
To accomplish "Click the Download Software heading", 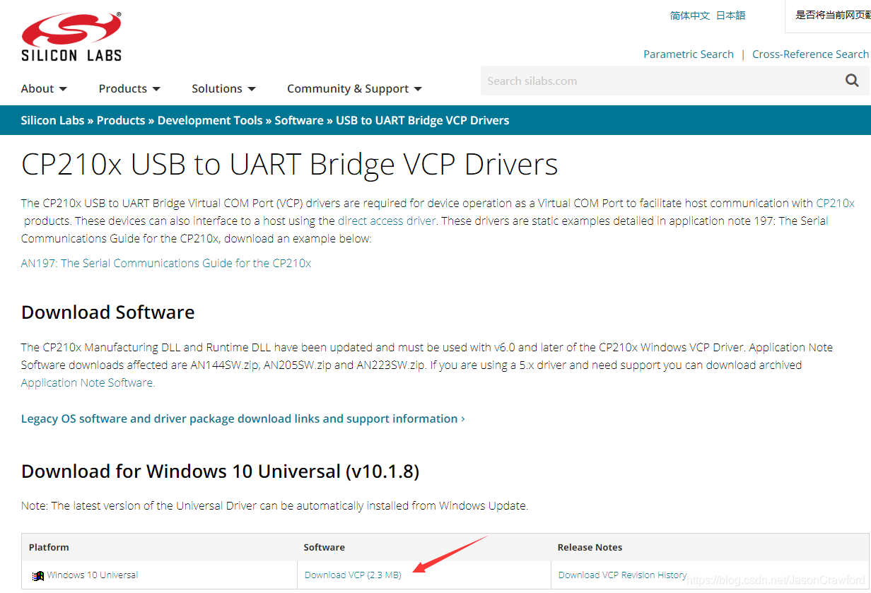I will [x=108, y=312].
